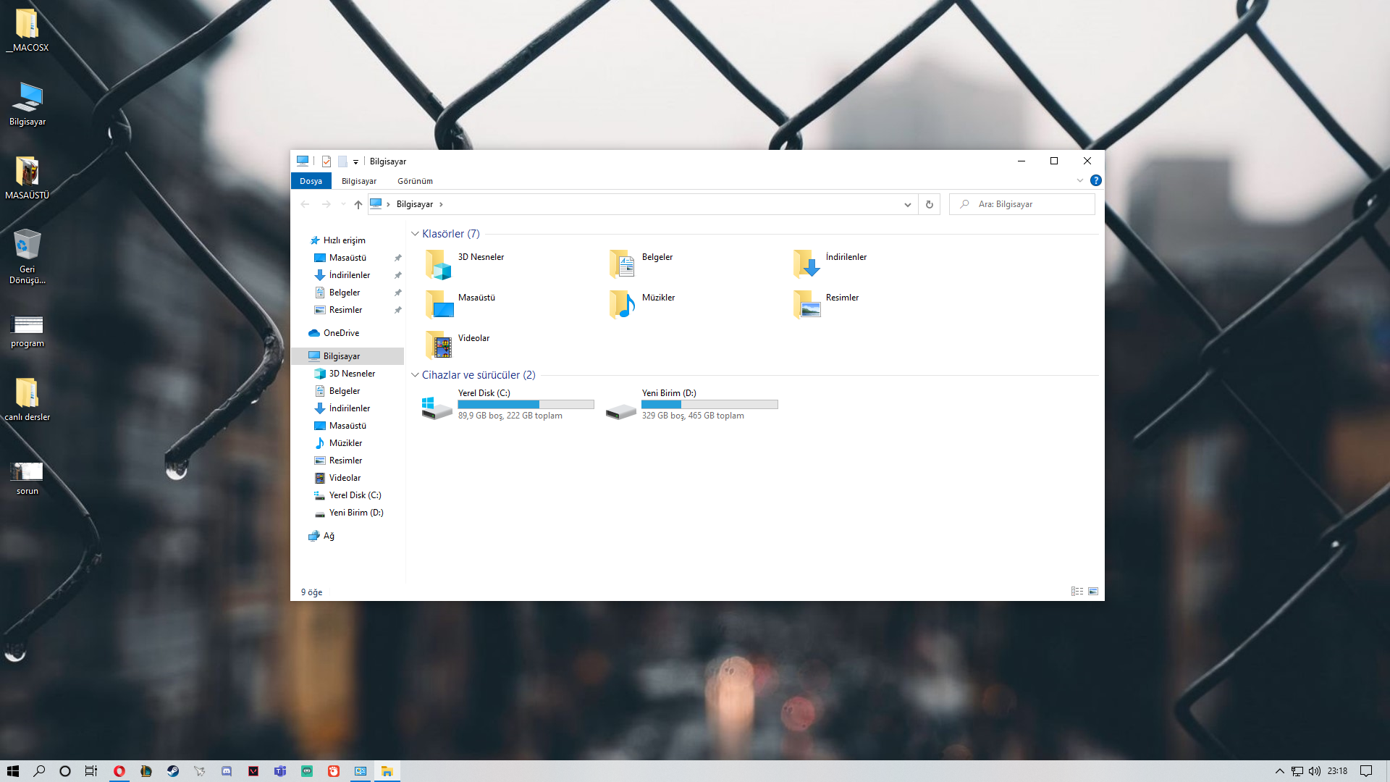Go up one folder level

point(358,204)
